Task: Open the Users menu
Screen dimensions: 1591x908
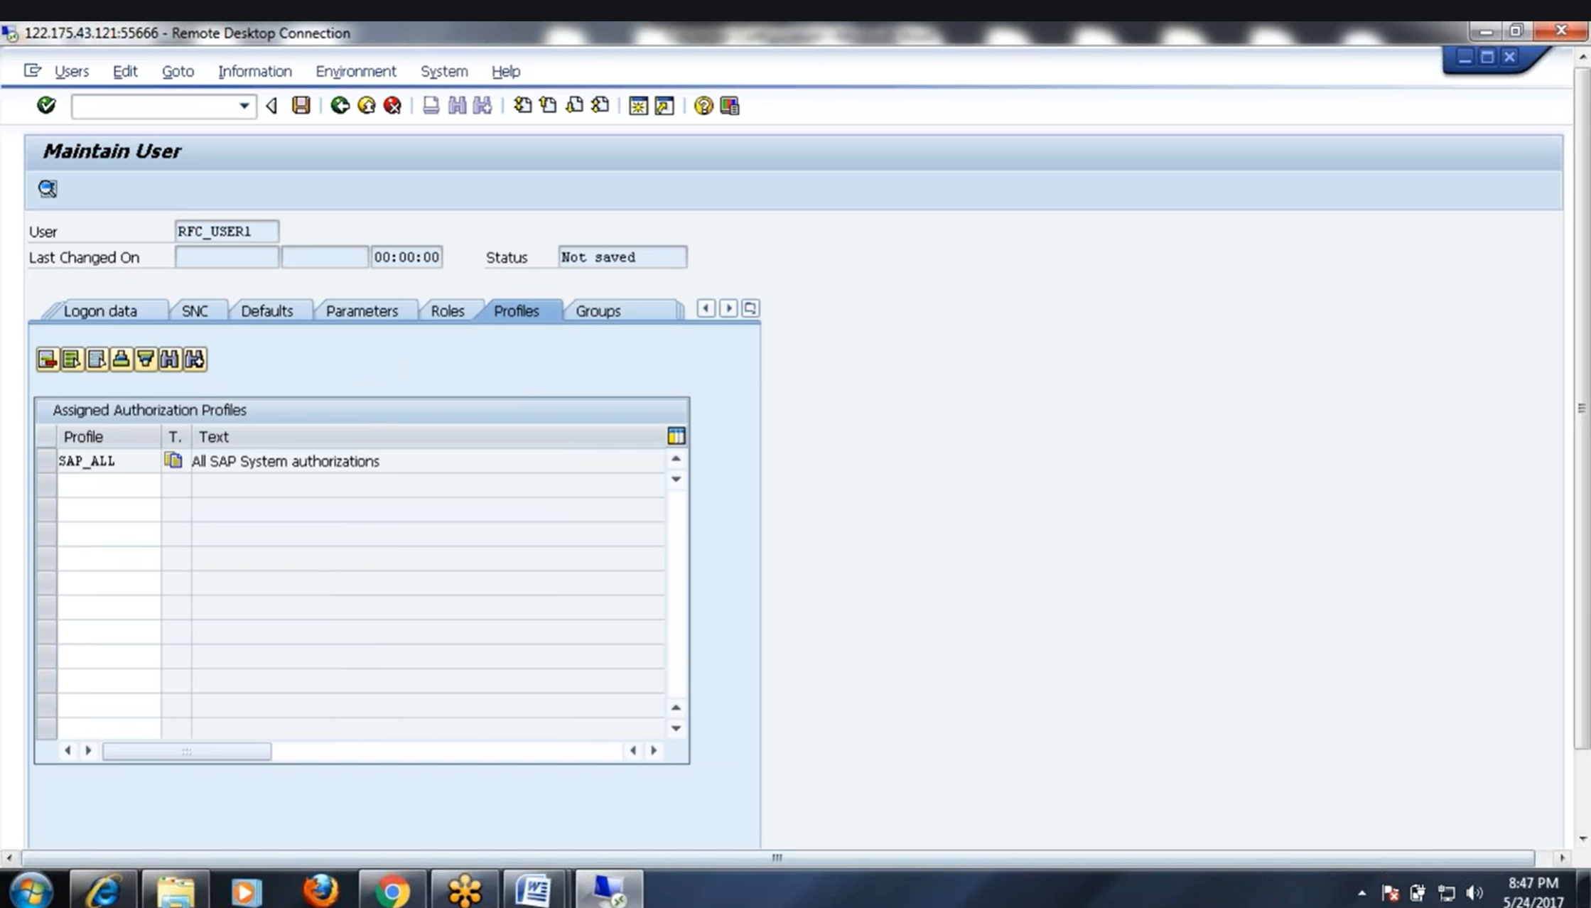Action: click(x=72, y=71)
